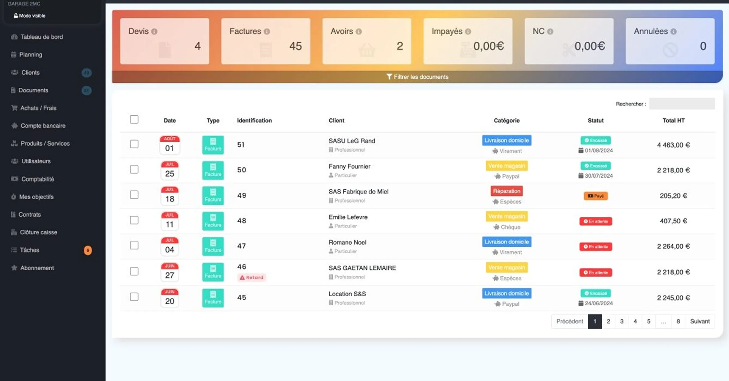
Task: Open Produits / Services section
Action: (x=45, y=143)
